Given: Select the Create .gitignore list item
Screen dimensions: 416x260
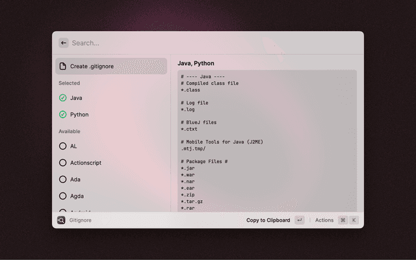Looking at the screenshot, I should (110, 66).
